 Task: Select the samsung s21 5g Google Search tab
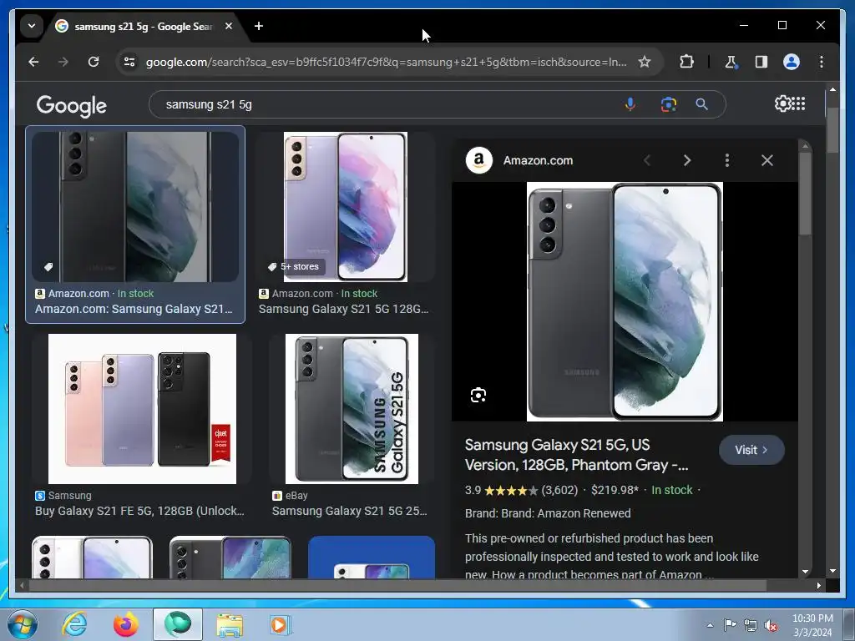143,26
